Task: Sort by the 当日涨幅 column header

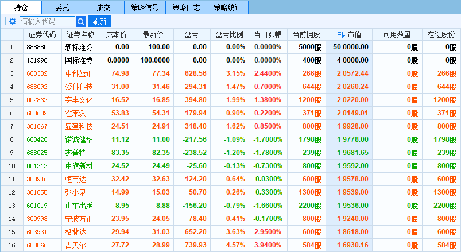Action: tap(268, 34)
